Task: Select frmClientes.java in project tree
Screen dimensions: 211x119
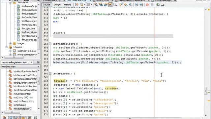Action: pos(29,21)
